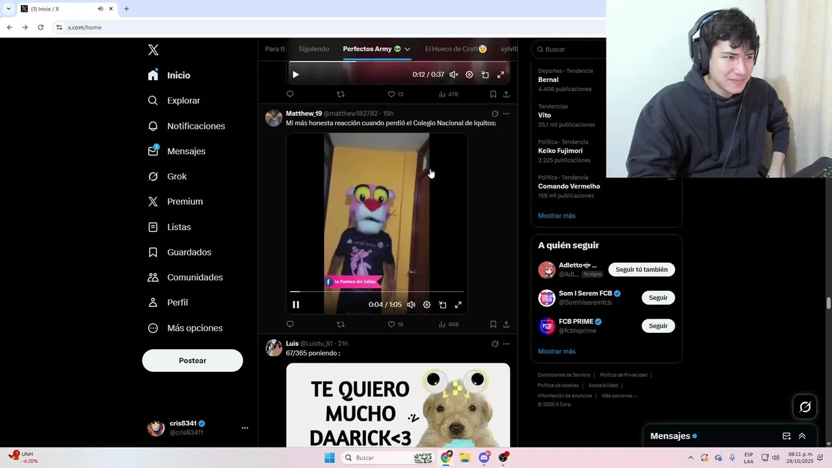Repost the post with 13 likes
The image size is (832, 468).
point(341,94)
